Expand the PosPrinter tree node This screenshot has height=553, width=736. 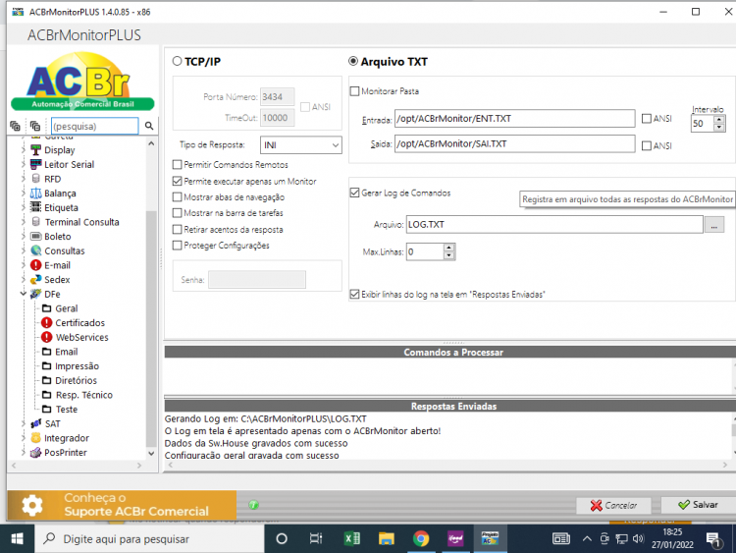tap(23, 453)
